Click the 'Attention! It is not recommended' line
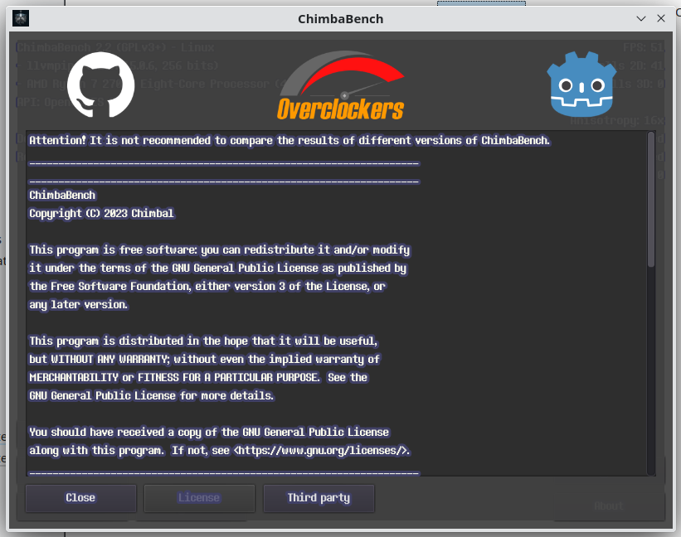Image resolution: width=681 pixels, height=537 pixels. click(x=289, y=141)
